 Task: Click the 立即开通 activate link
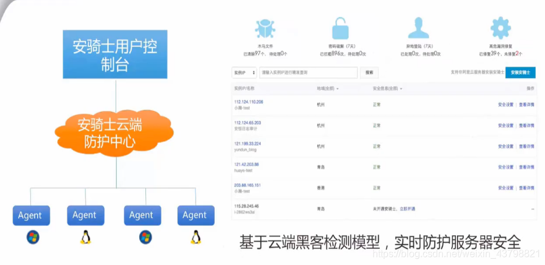(407, 209)
